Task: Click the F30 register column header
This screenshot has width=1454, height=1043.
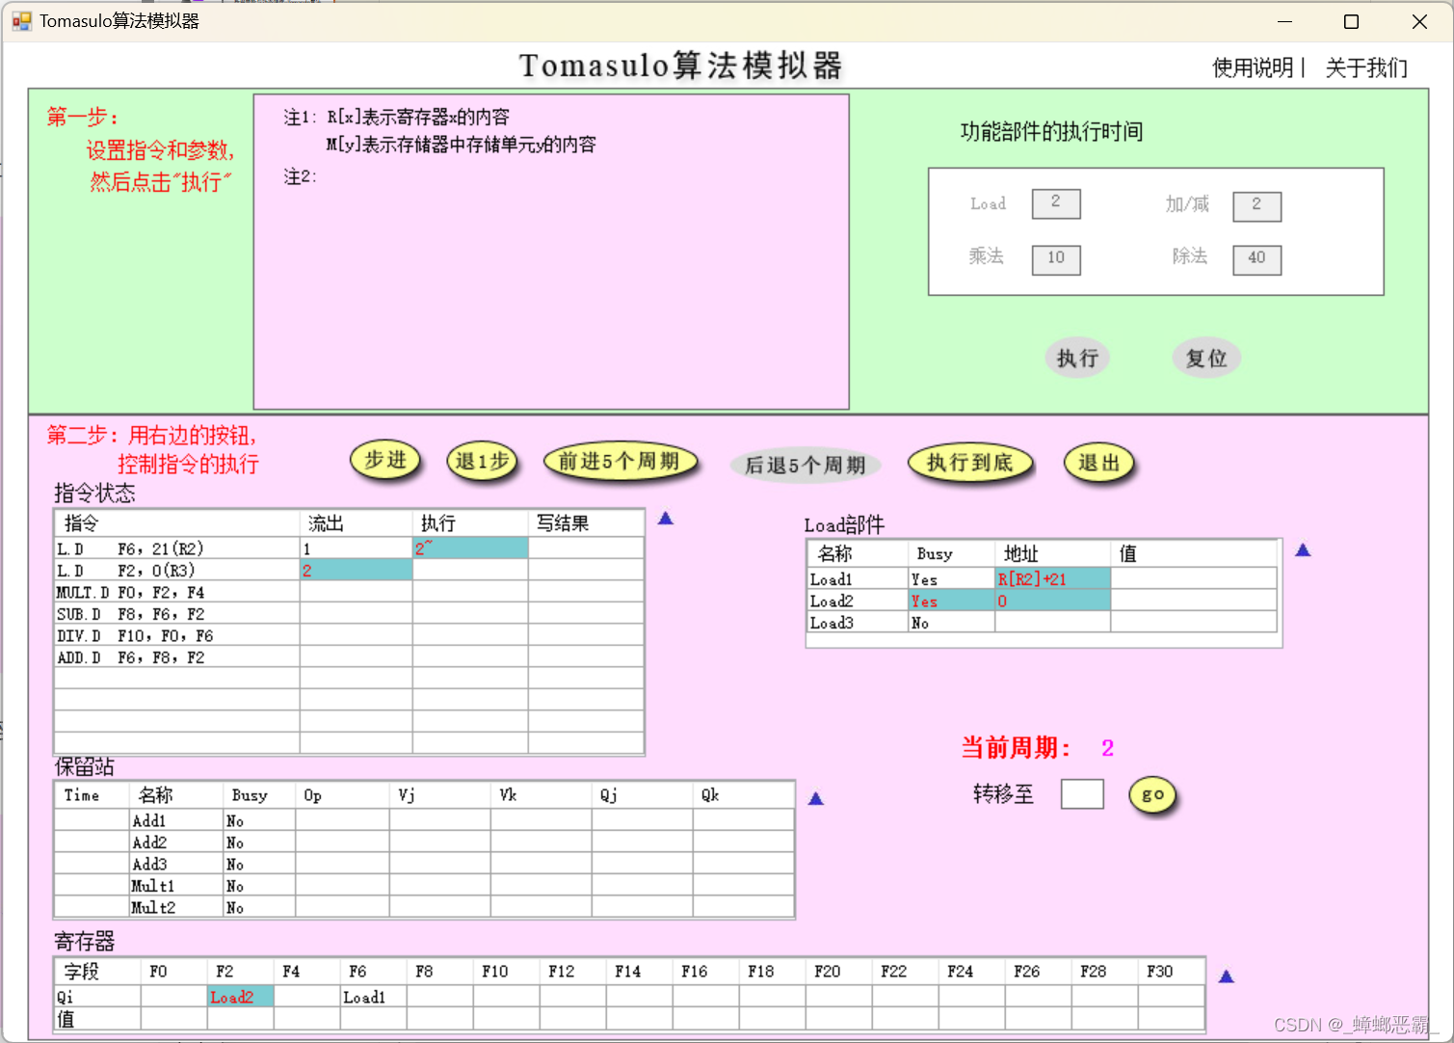Action: pyautogui.click(x=1171, y=972)
